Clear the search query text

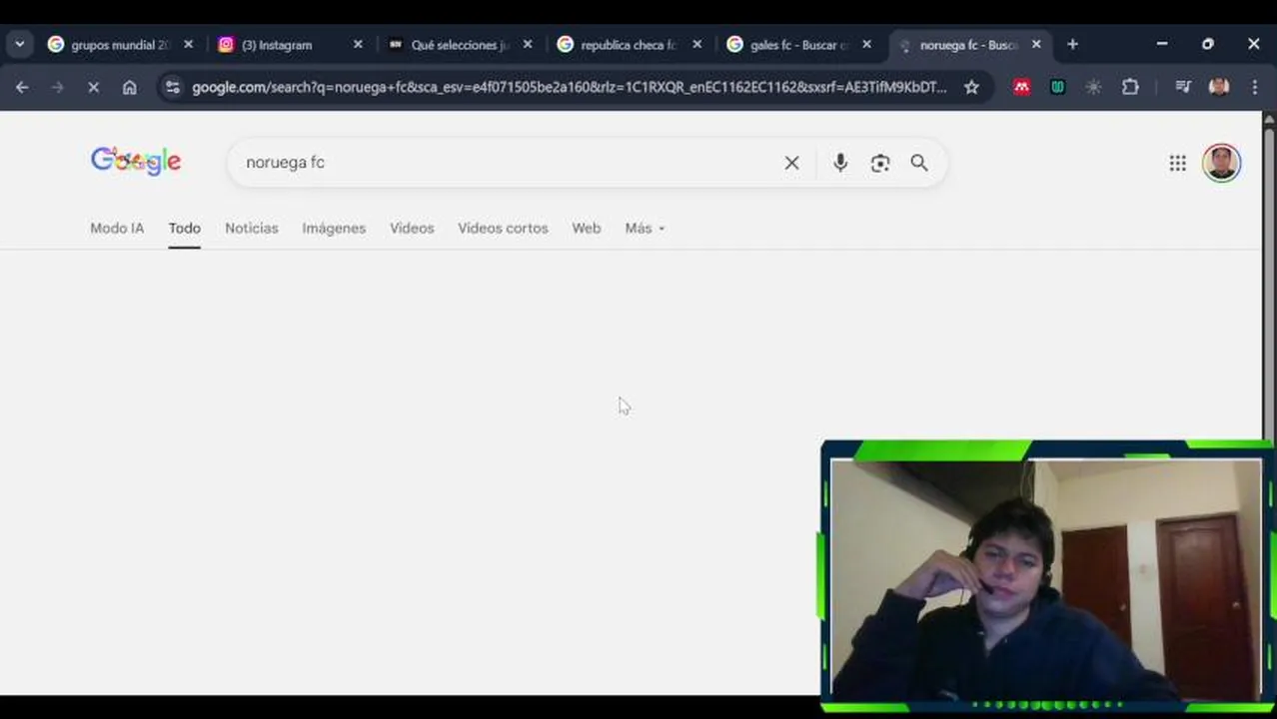(x=791, y=163)
